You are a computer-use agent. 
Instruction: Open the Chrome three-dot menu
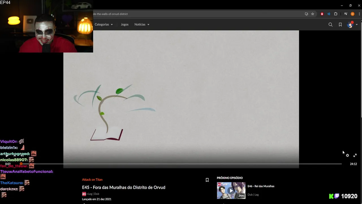point(359,14)
